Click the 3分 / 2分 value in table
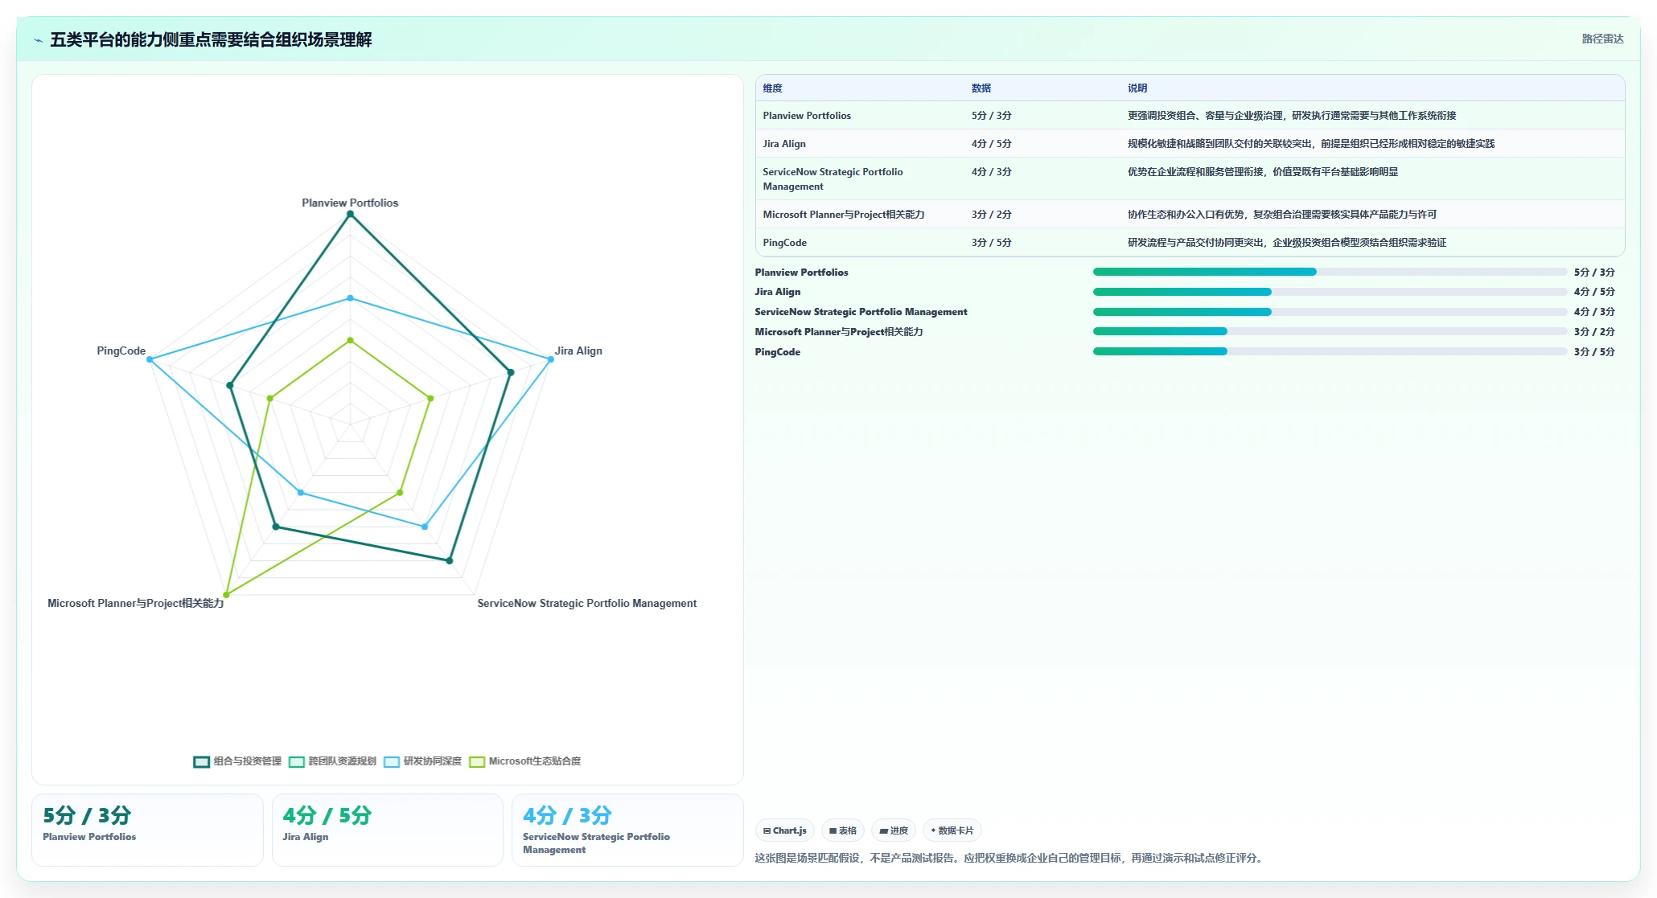 (x=991, y=215)
